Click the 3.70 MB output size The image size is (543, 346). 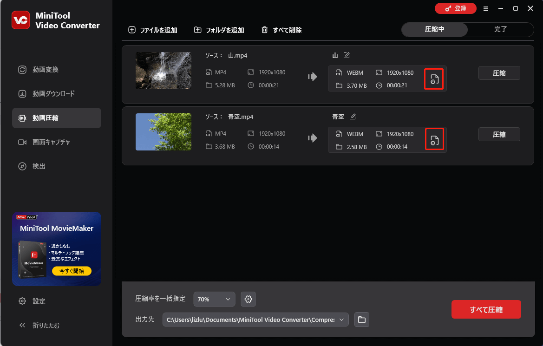click(356, 85)
